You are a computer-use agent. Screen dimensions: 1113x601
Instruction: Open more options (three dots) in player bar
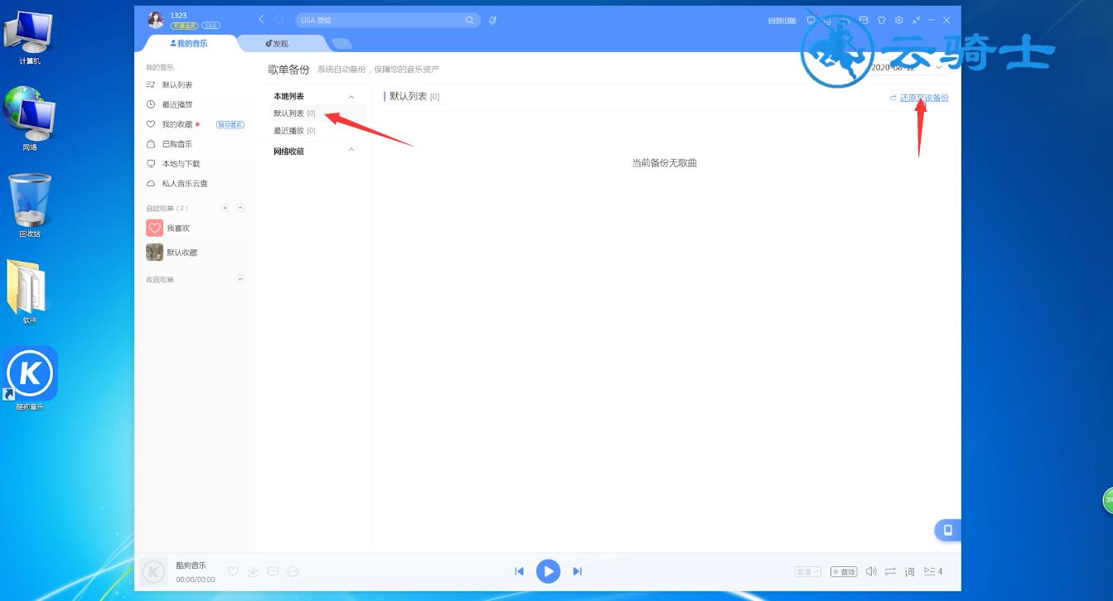click(x=293, y=571)
